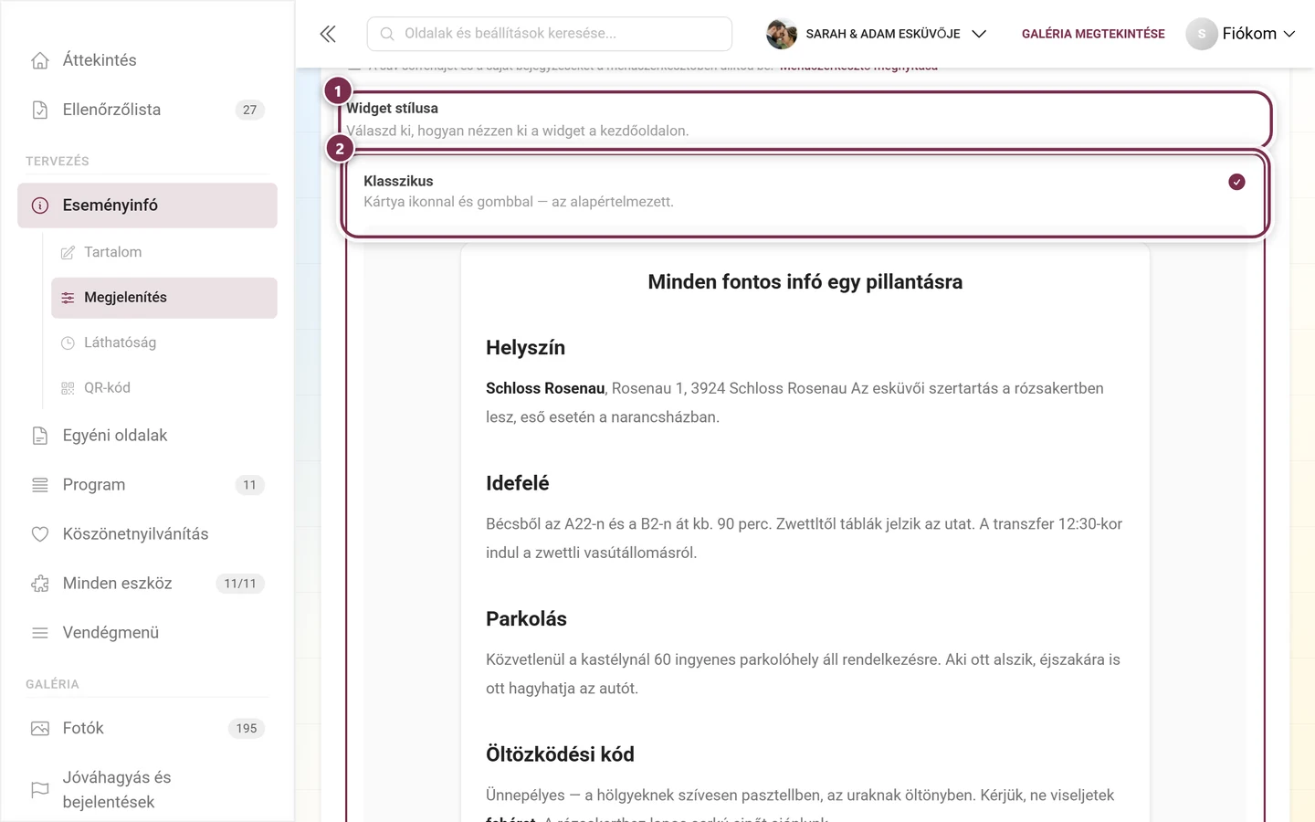Image resolution: width=1315 pixels, height=822 pixels.
Task: Click the Megjelenítés sliders icon
Action: (68, 298)
